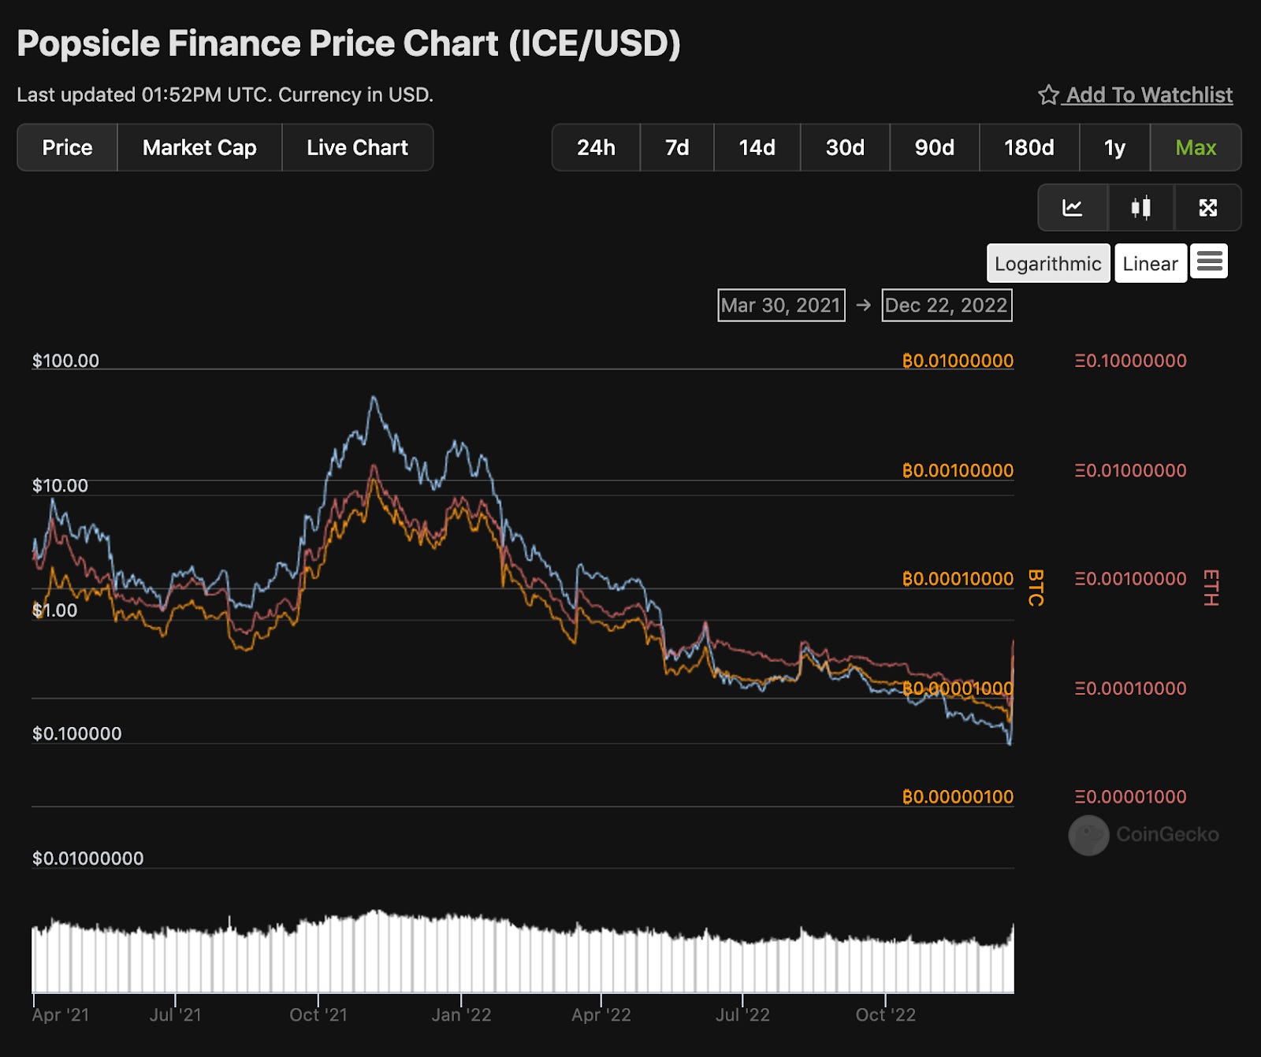Image resolution: width=1261 pixels, height=1057 pixels.
Task: Click the Ξ0.10000000 ETH axis label
Action: click(x=1130, y=361)
